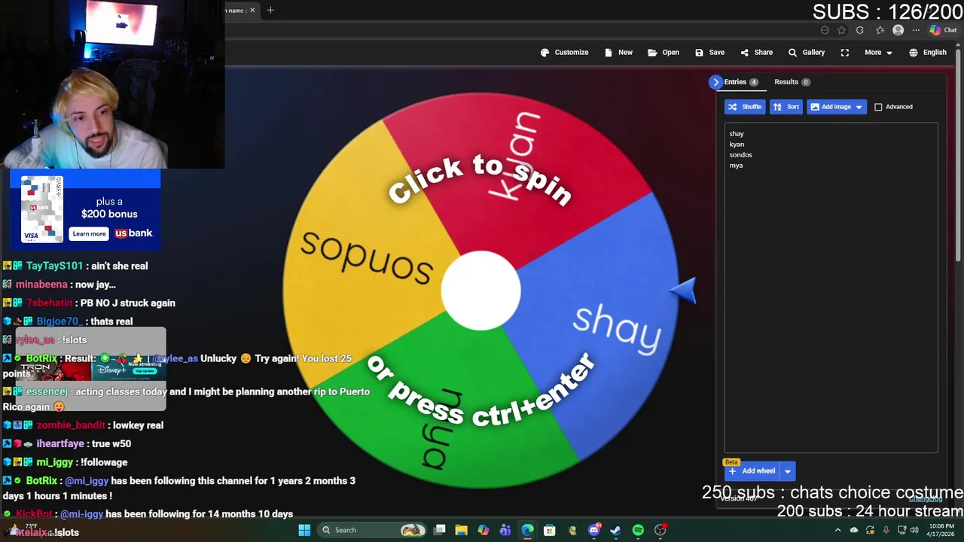The image size is (964, 542).
Task: Click the taskbar Search box
Action: pos(371,530)
